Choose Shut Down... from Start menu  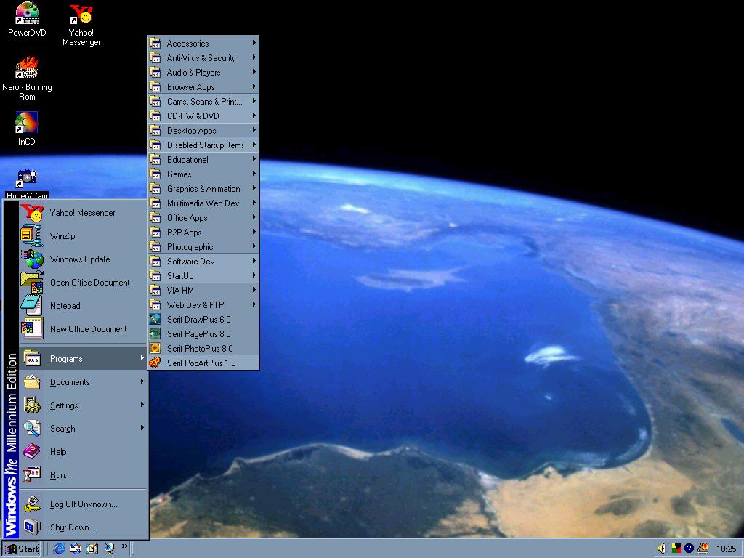tap(84, 527)
